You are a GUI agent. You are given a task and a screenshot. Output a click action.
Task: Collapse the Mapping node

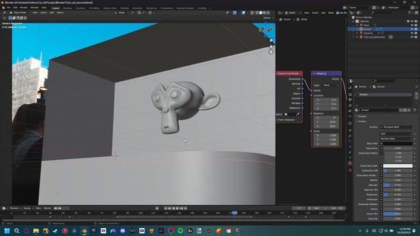click(x=314, y=73)
